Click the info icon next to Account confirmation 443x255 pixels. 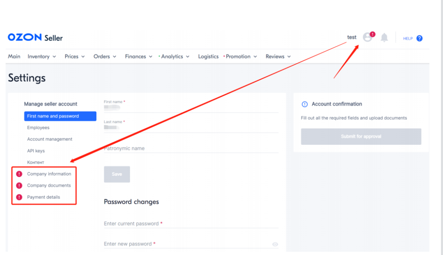304,104
